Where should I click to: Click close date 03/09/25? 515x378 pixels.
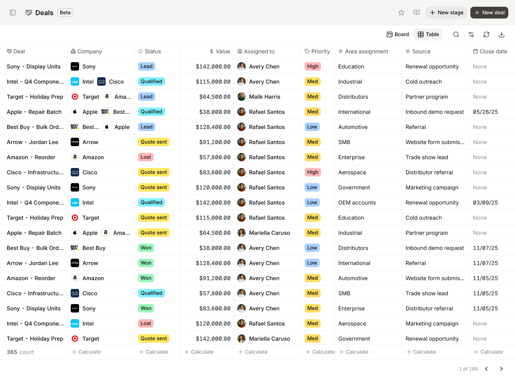[x=486, y=202]
